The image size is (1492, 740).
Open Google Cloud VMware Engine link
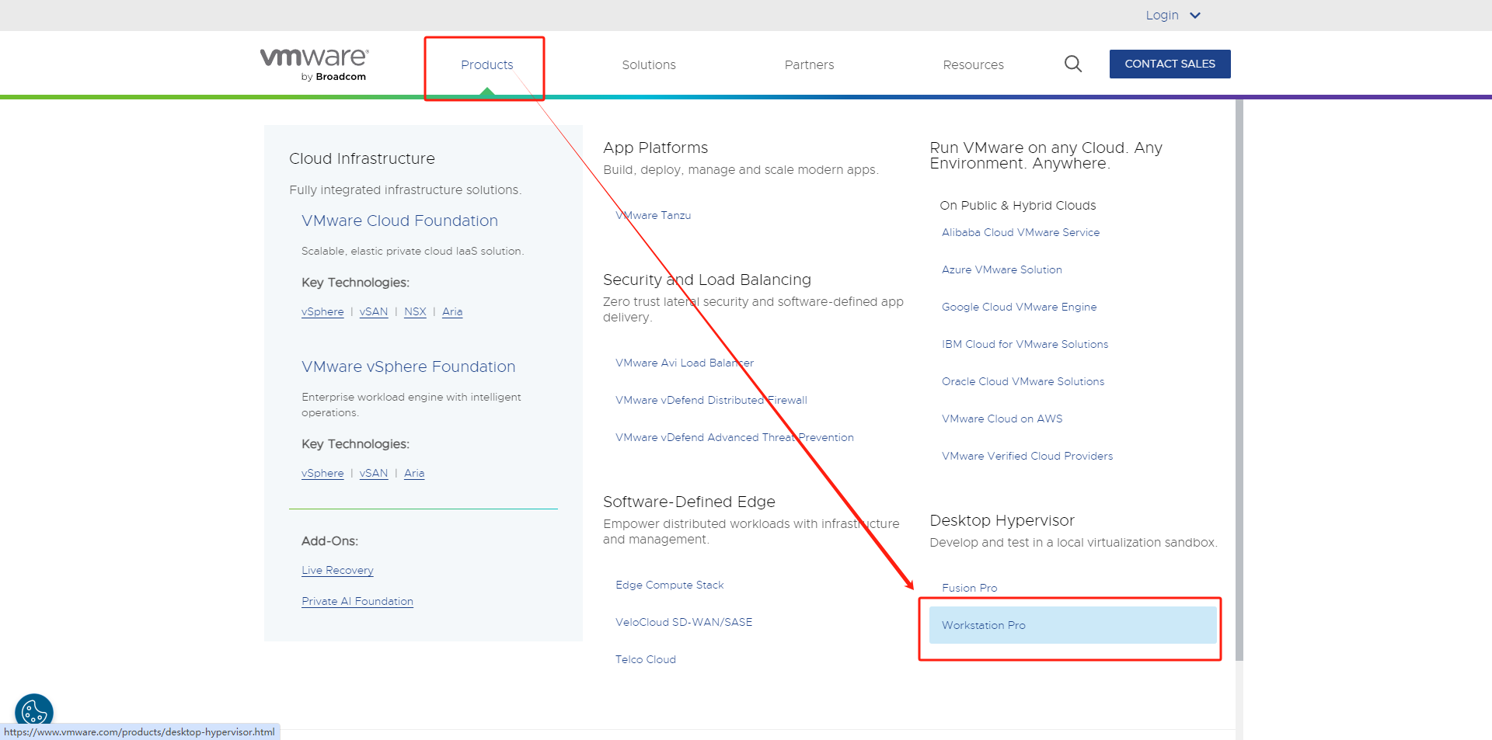point(1019,307)
